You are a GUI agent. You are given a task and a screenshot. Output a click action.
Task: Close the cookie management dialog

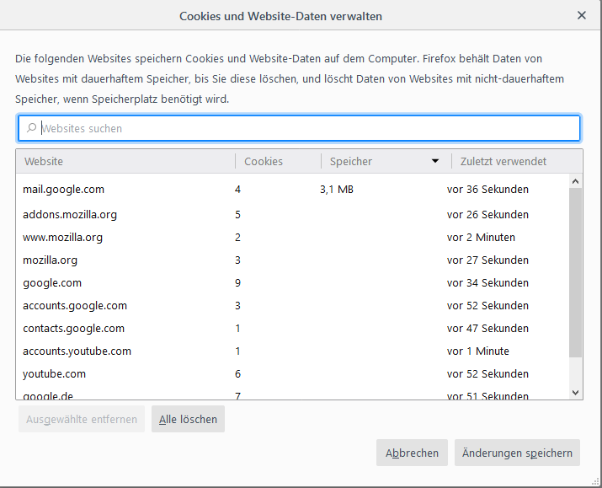point(582,15)
